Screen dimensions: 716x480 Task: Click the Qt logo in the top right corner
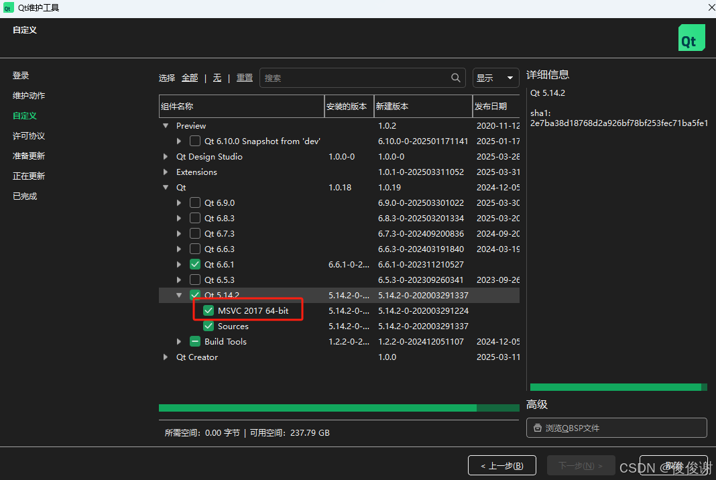[x=691, y=38]
